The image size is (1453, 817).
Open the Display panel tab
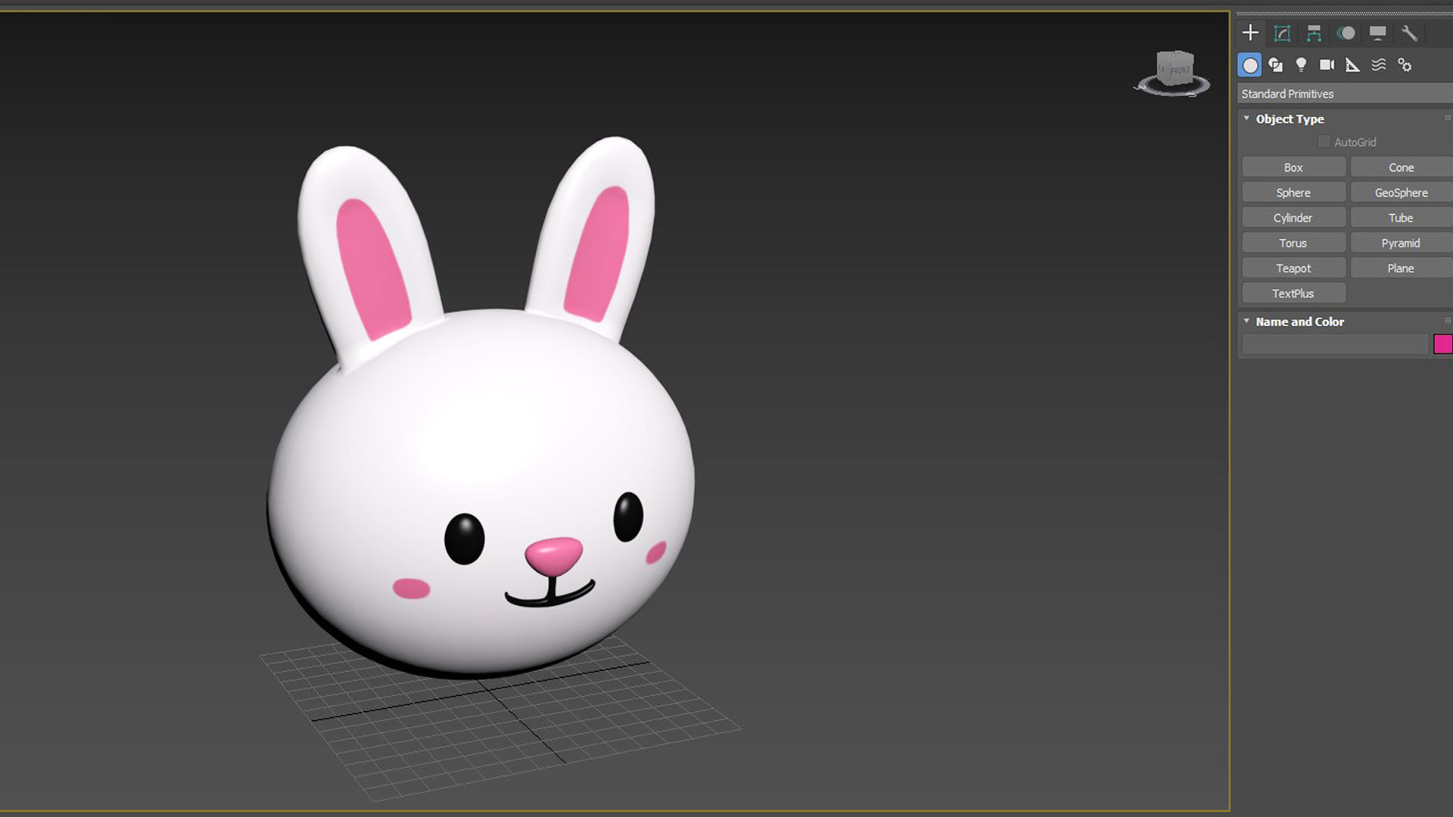1377,33
